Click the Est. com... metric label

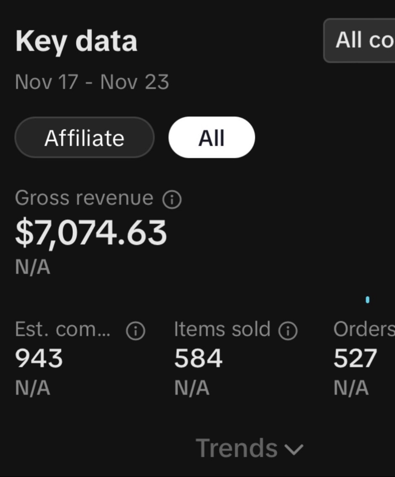tap(63, 330)
